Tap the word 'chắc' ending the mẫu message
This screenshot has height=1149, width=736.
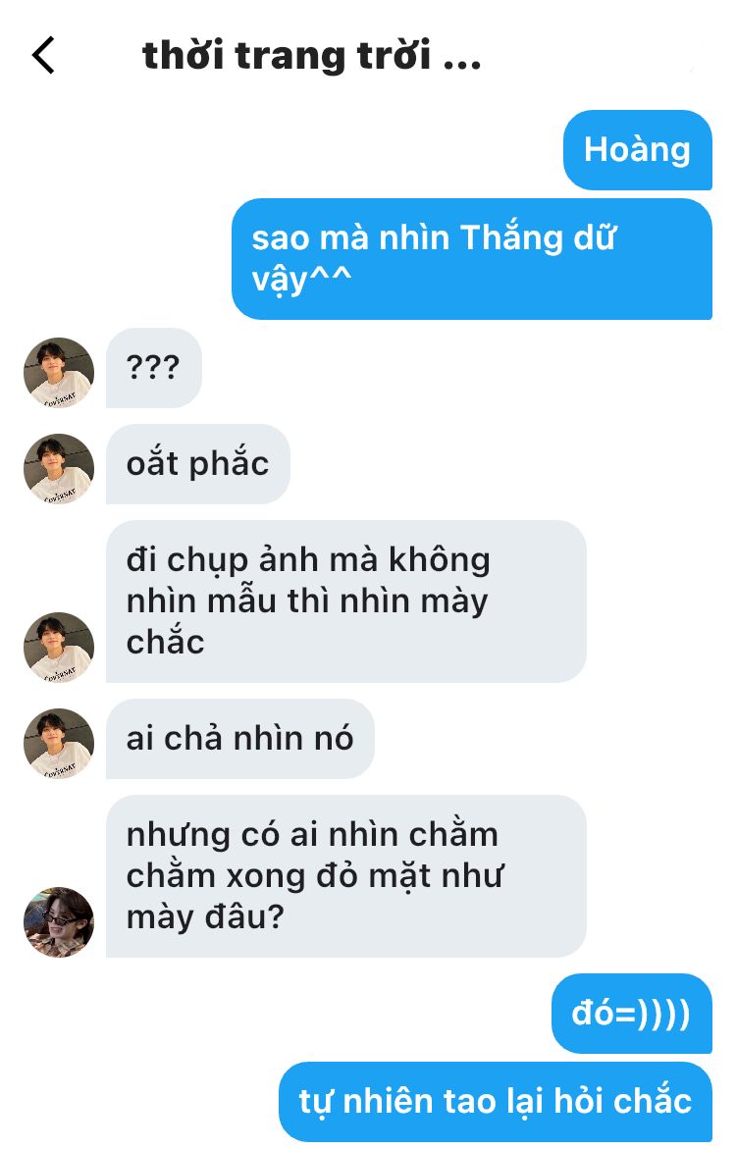point(165,639)
